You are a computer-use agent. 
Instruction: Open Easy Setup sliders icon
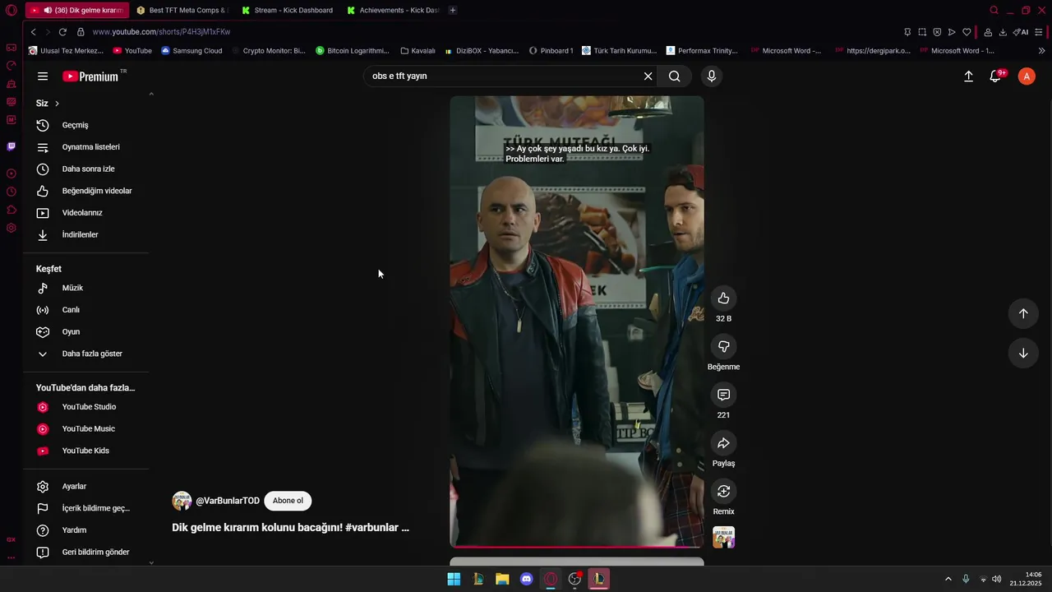click(x=1039, y=32)
